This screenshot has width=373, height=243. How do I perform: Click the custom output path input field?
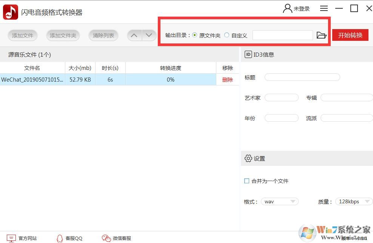coord(282,35)
